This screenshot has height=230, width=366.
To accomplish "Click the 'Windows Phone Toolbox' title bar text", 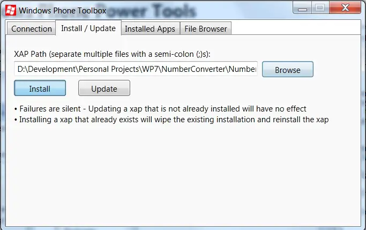I will [63, 10].
